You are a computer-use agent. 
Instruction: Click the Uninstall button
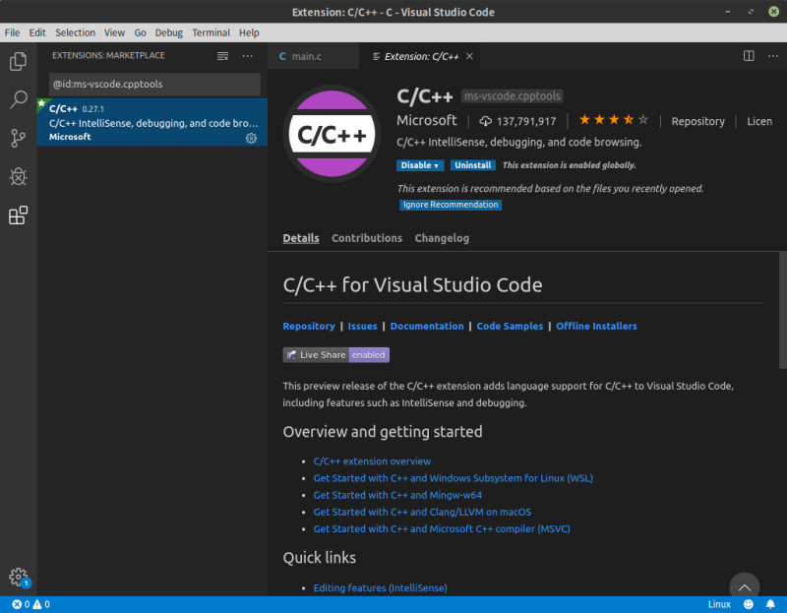click(472, 165)
